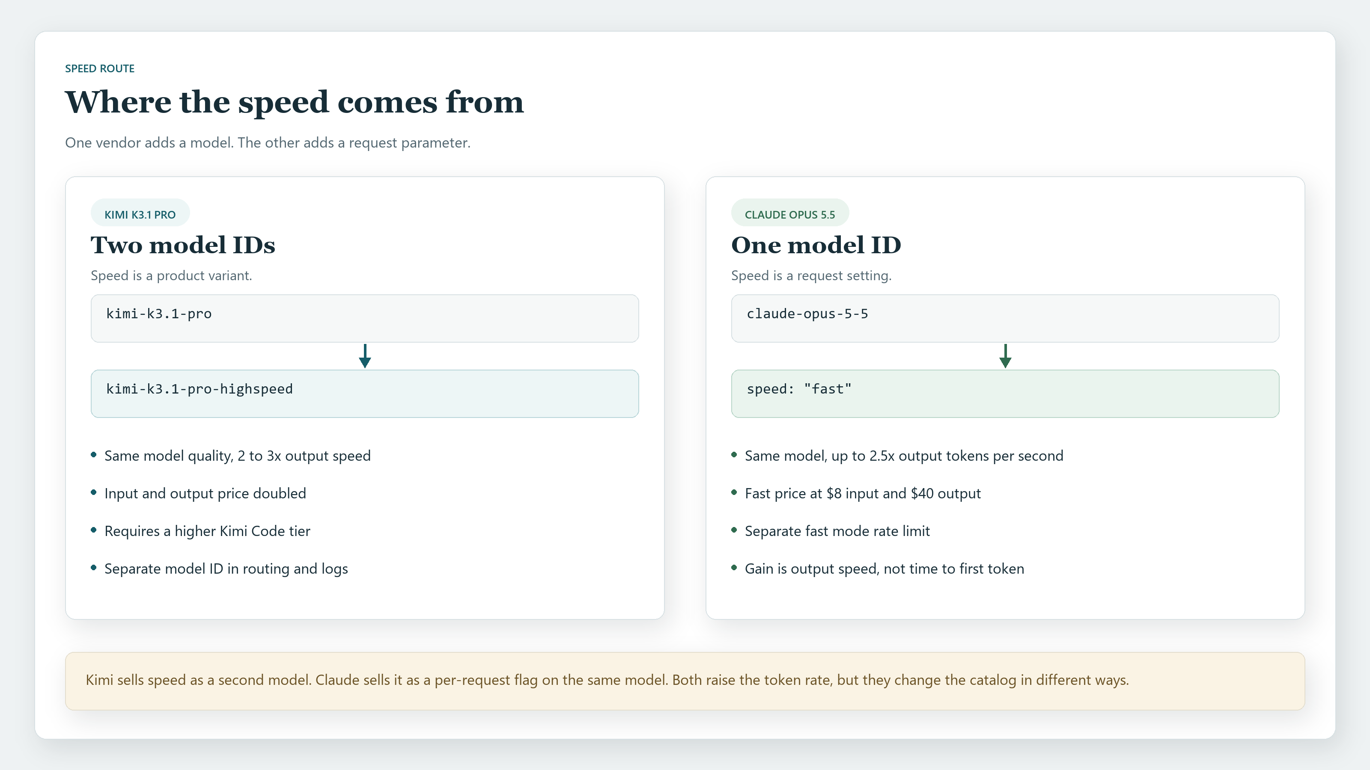The height and width of the screenshot is (770, 1370).
Task: Click 'Speed is a request setting.' text
Action: [811, 276]
